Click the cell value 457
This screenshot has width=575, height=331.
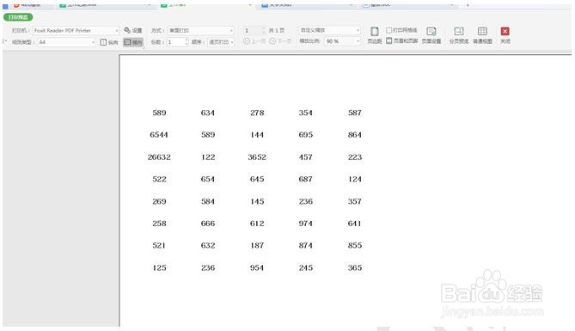[x=305, y=157]
